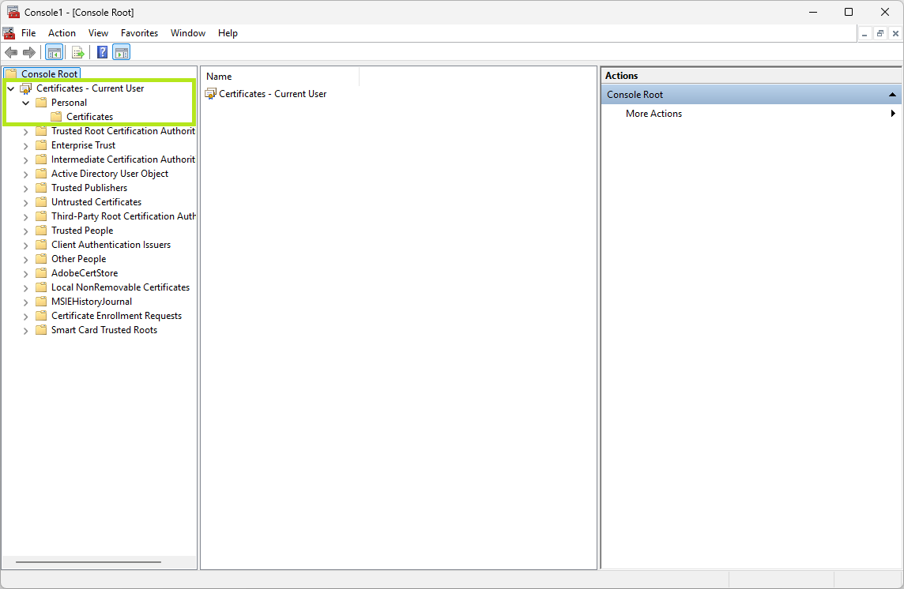Select Certificates - Current User in Name list
Image resolution: width=904 pixels, height=589 pixels.
point(273,93)
